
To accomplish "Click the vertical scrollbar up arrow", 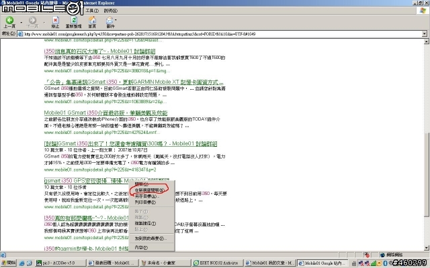I will click(427, 42).
